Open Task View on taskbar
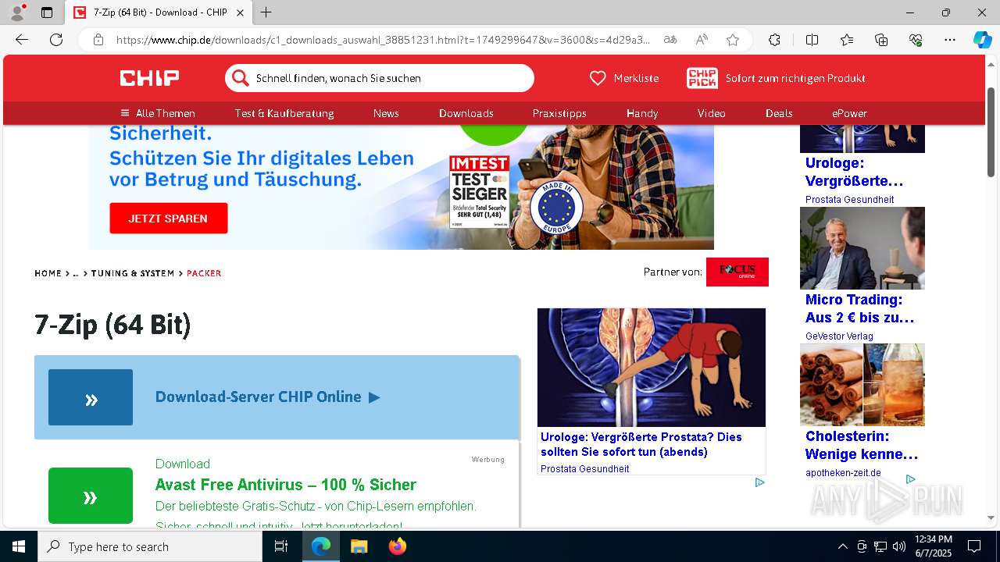The width and height of the screenshot is (1000, 562). click(x=281, y=546)
